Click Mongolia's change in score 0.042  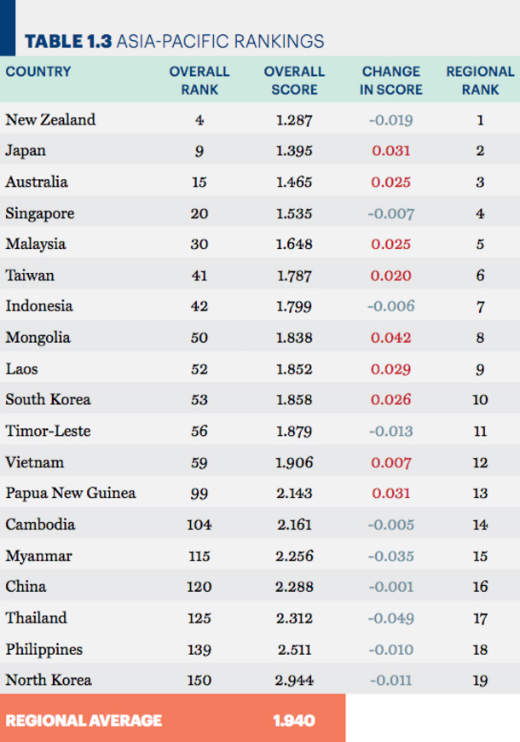(x=390, y=338)
